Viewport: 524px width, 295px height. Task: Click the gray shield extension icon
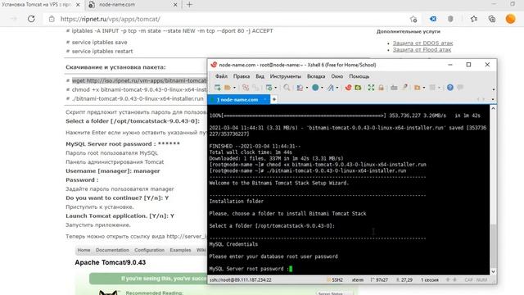coord(450,19)
